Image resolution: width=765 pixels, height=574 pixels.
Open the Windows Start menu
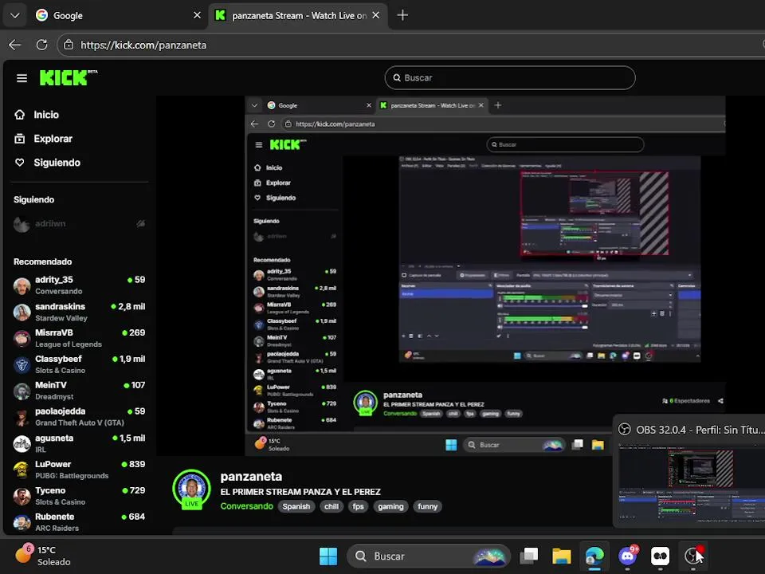point(328,556)
